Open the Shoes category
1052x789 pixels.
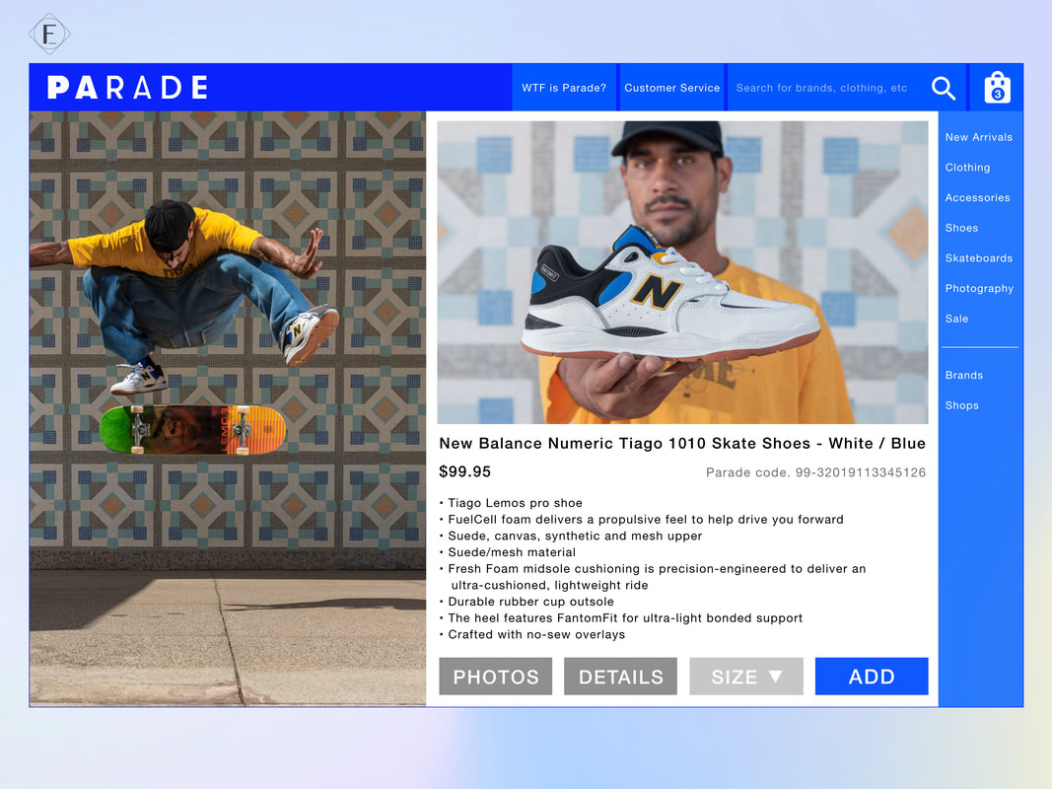[x=961, y=228]
